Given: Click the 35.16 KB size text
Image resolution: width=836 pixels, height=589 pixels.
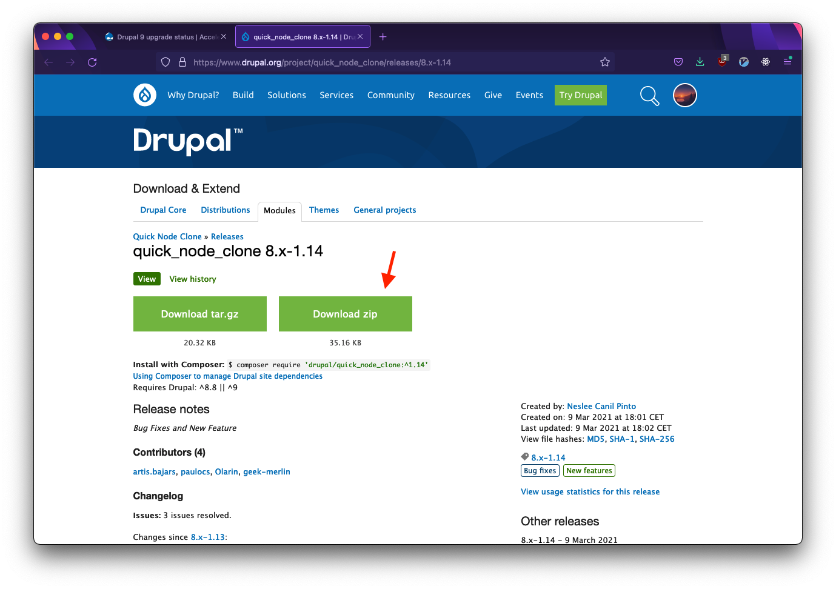Looking at the screenshot, I should (346, 343).
